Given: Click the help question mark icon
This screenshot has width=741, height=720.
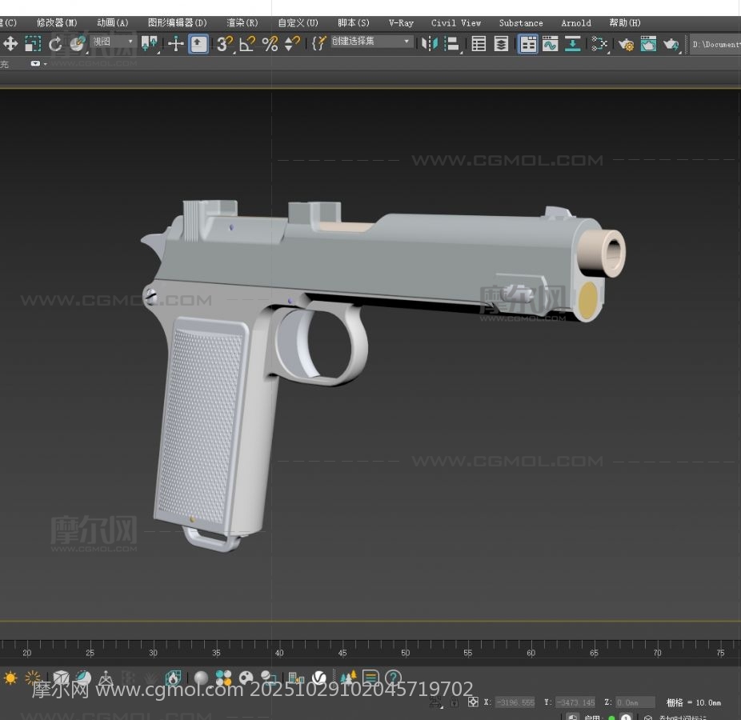Looking at the screenshot, I should [392, 678].
